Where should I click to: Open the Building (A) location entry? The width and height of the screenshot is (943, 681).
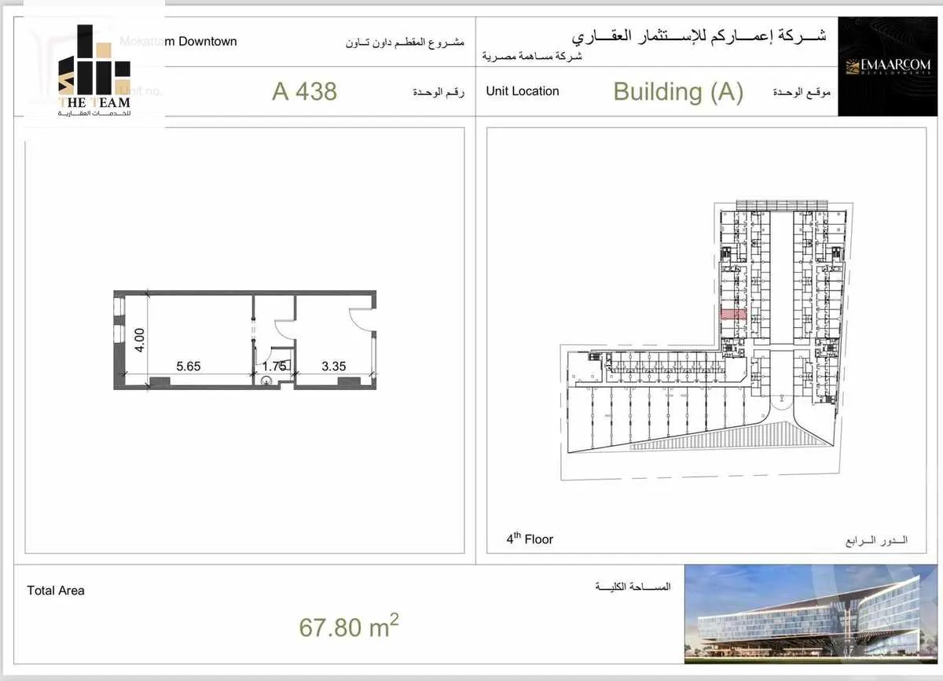[x=679, y=93]
